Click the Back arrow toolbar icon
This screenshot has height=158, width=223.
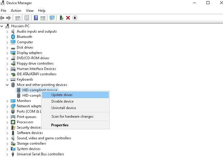point(2,18)
